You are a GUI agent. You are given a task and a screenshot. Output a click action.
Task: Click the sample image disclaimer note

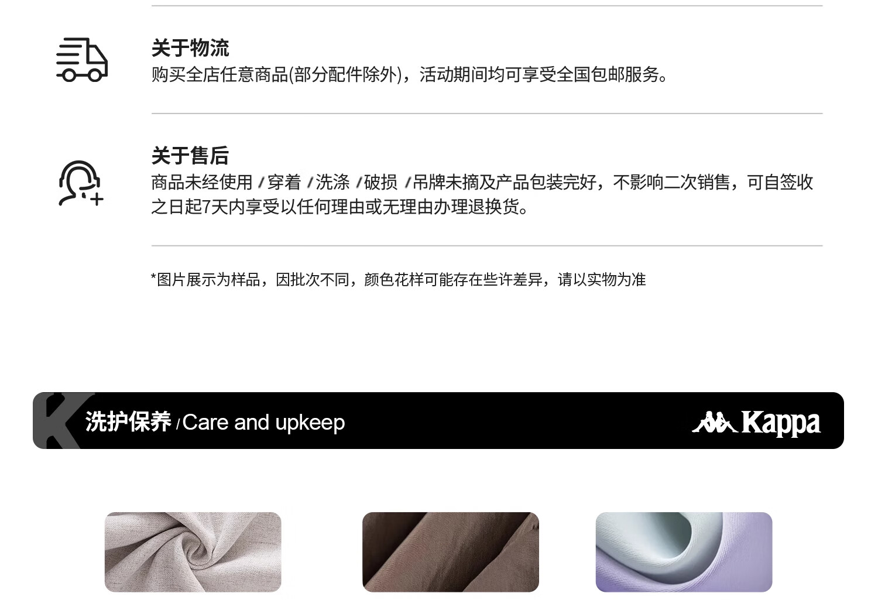(x=398, y=280)
